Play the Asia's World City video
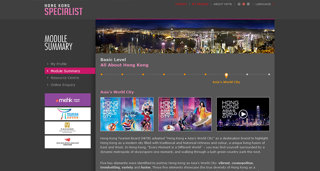The image size is (320, 171). (x=243, y=114)
